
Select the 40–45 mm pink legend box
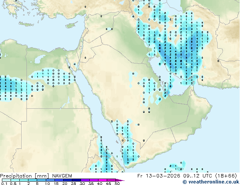(103, 180)
